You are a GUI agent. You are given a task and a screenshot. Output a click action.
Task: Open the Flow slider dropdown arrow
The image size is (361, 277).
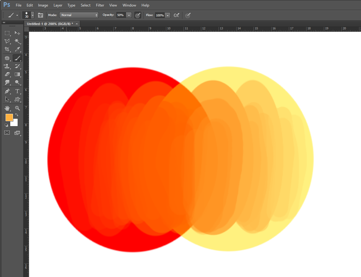point(167,15)
